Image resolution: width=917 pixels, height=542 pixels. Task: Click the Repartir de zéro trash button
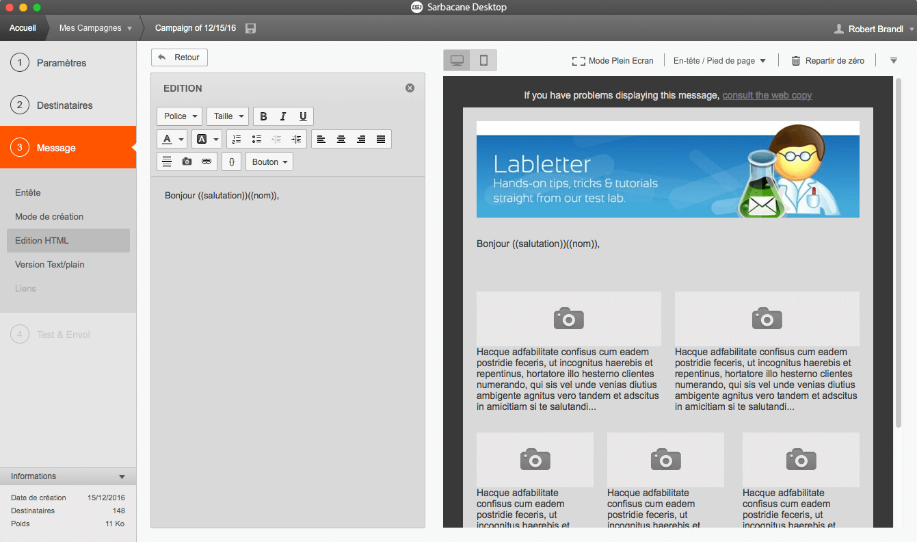pos(828,61)
